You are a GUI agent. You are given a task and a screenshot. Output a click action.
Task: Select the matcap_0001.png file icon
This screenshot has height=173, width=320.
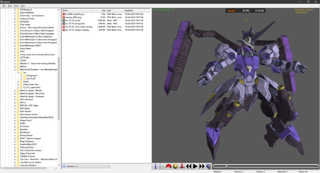(64, 17)
